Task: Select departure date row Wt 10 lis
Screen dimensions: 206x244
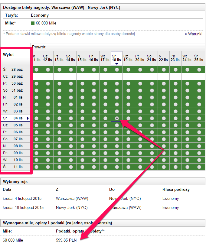Action: 15,160
